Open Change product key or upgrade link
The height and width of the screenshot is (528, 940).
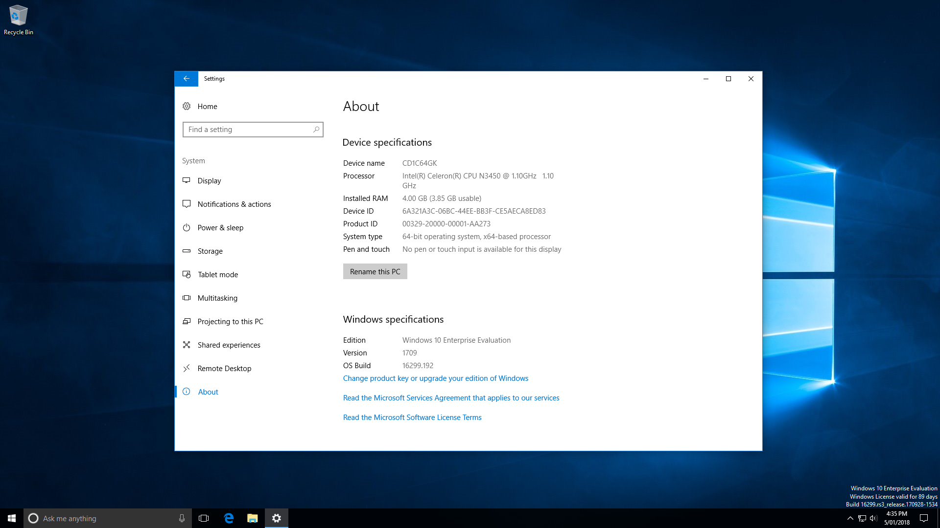(436, 378)
